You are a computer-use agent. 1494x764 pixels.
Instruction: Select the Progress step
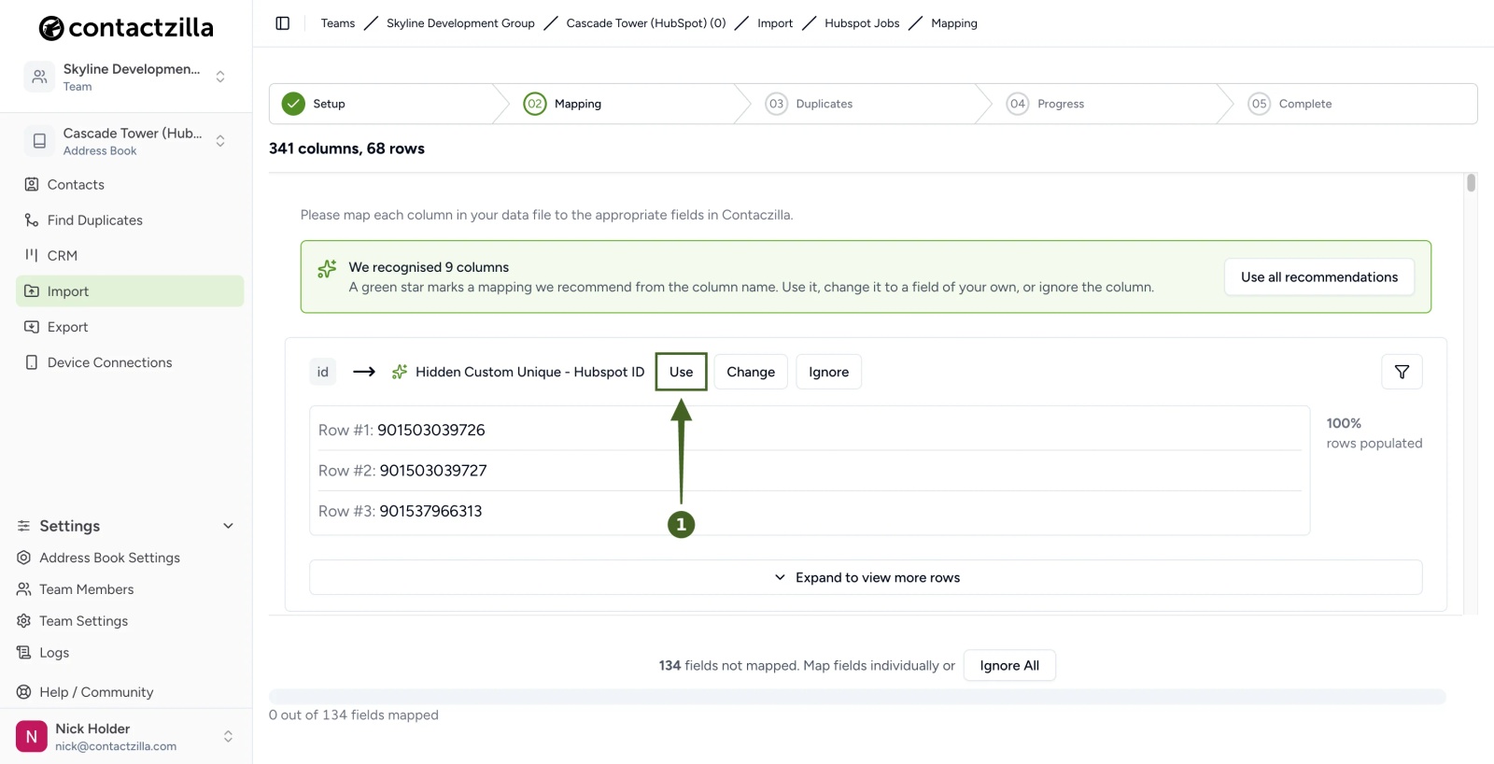(x=1046, y=104)
